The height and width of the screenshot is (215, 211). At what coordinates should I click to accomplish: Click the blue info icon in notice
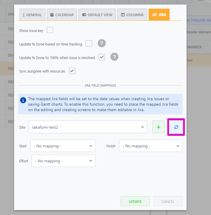coord(23,100)
